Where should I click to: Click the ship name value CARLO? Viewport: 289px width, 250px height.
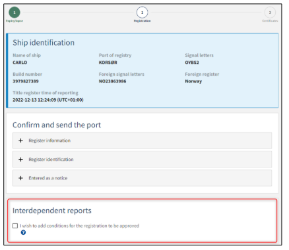20,63
